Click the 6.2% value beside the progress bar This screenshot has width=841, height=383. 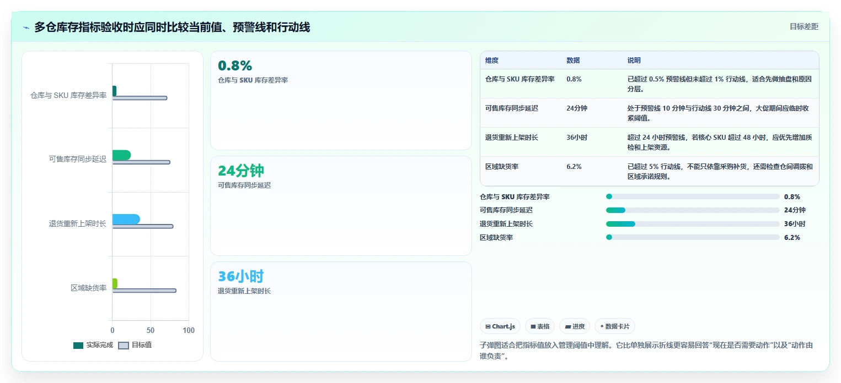click(x=792, y=238)
